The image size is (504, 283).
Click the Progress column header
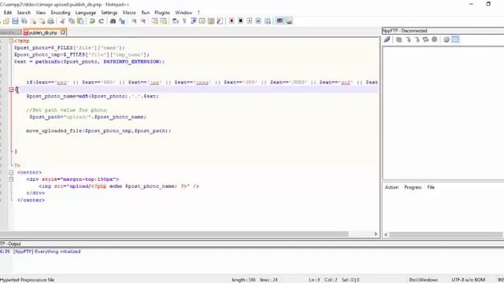pos(413,187)
